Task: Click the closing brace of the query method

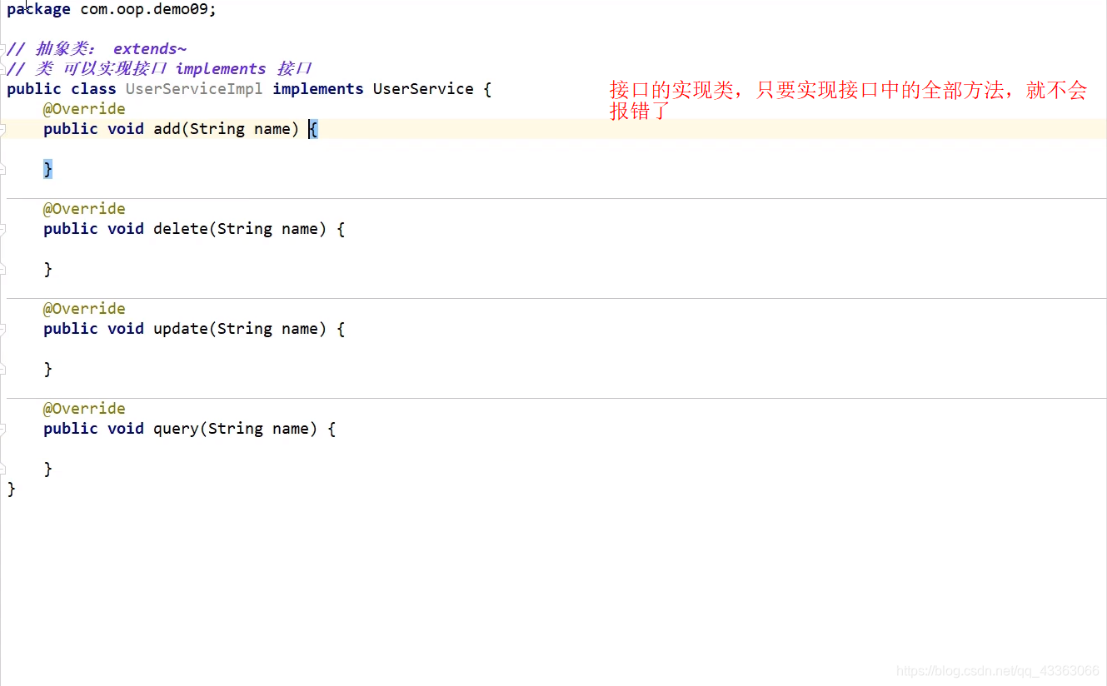Action: (47, 469)
